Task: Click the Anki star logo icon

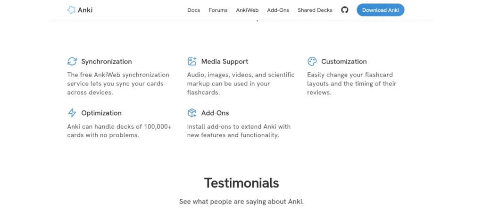Action: pyautogui.click(x=72, y=10)
